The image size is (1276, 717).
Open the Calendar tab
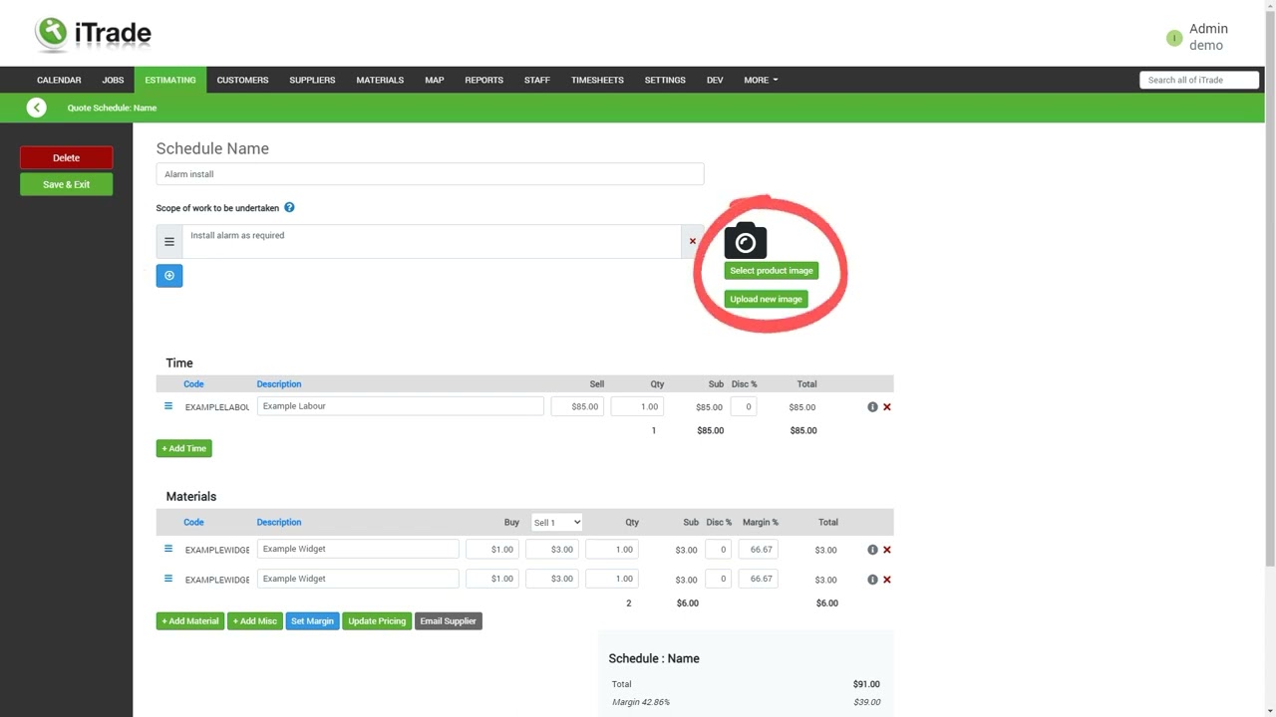(x=59, y=80)
